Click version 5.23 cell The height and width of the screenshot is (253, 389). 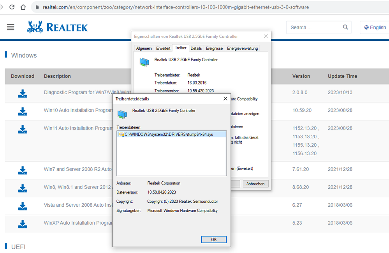pyautogui.click(x=297, y=223)
